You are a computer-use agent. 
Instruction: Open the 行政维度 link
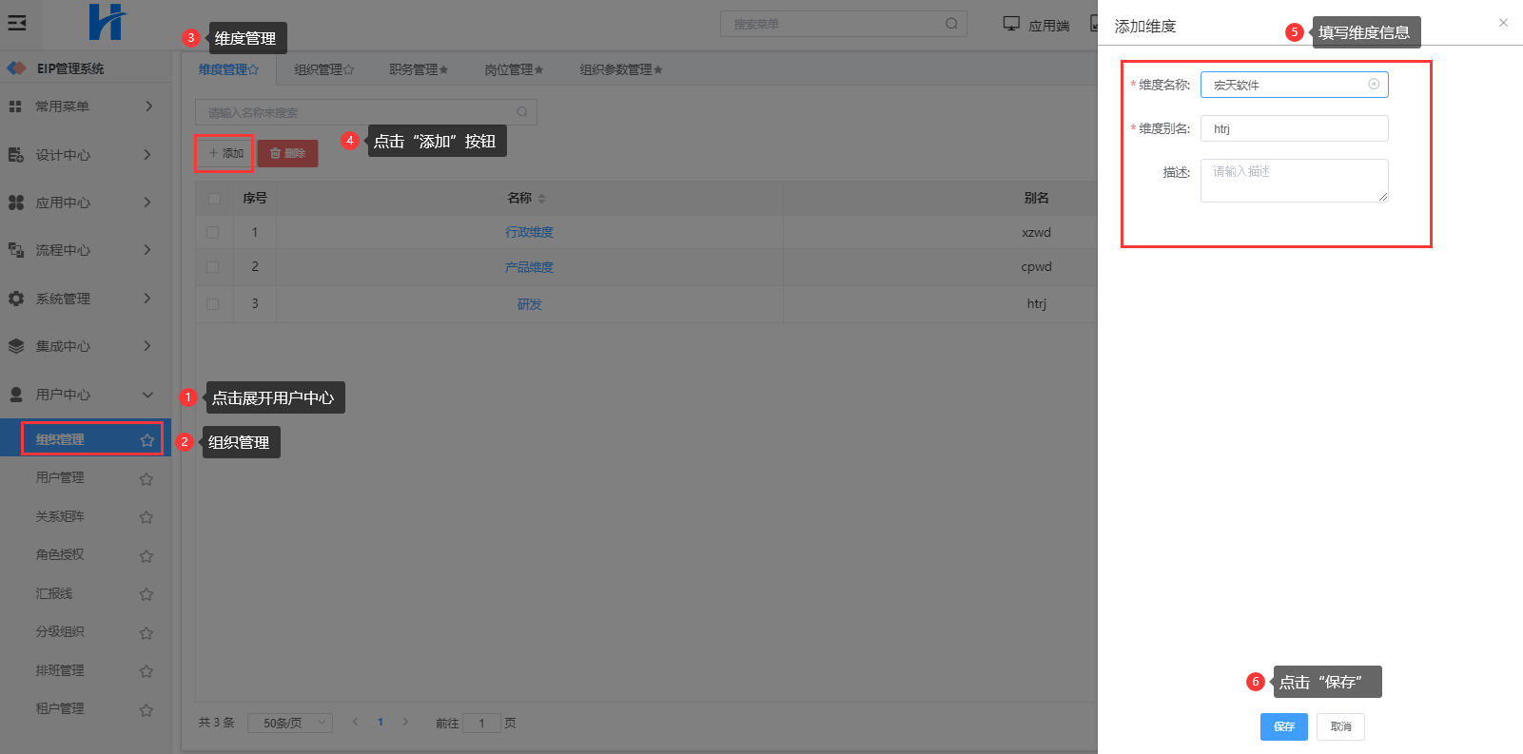point(529,232)
